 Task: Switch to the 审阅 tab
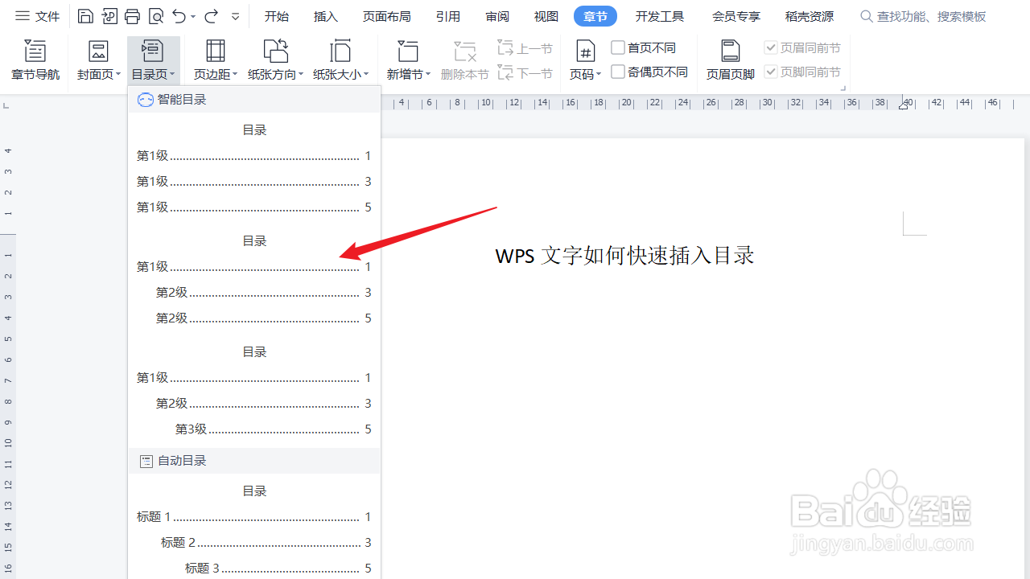click(497, 16)
